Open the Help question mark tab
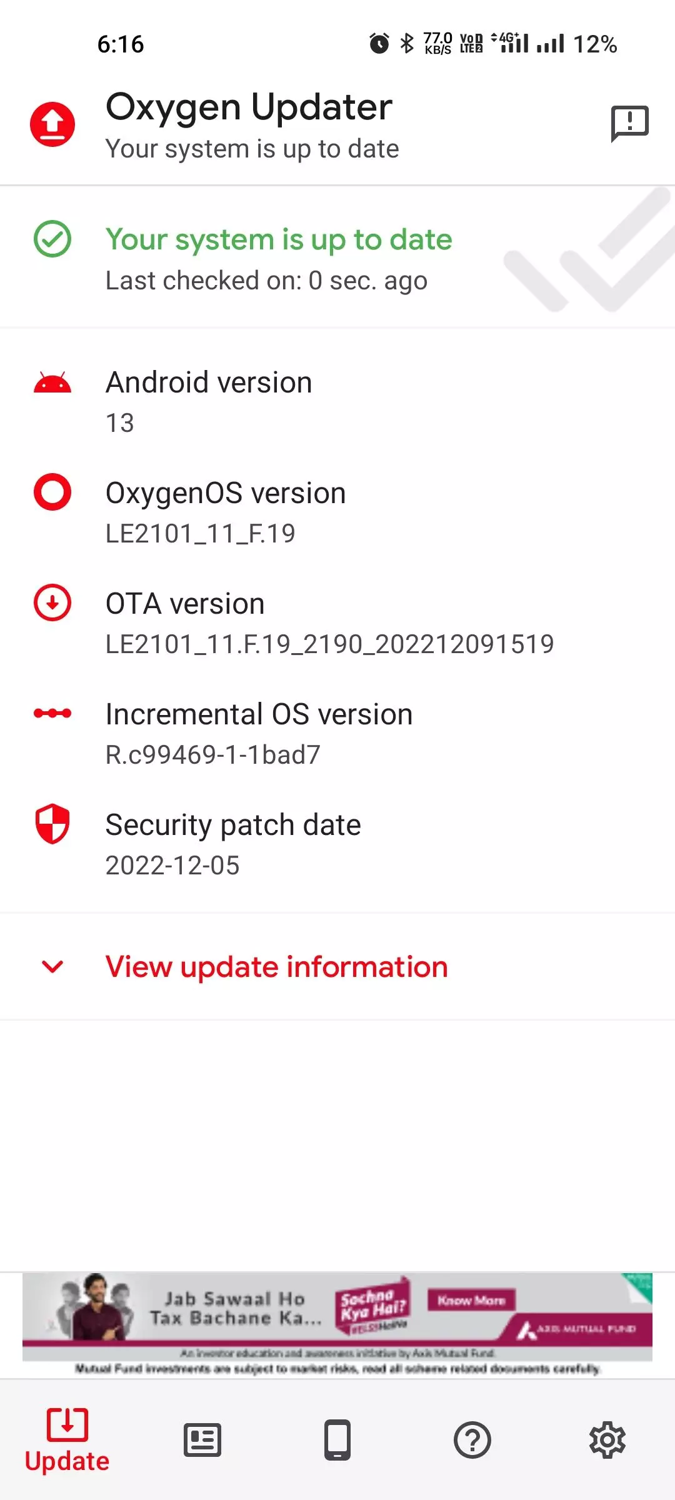 click(x=472, y=1440)
